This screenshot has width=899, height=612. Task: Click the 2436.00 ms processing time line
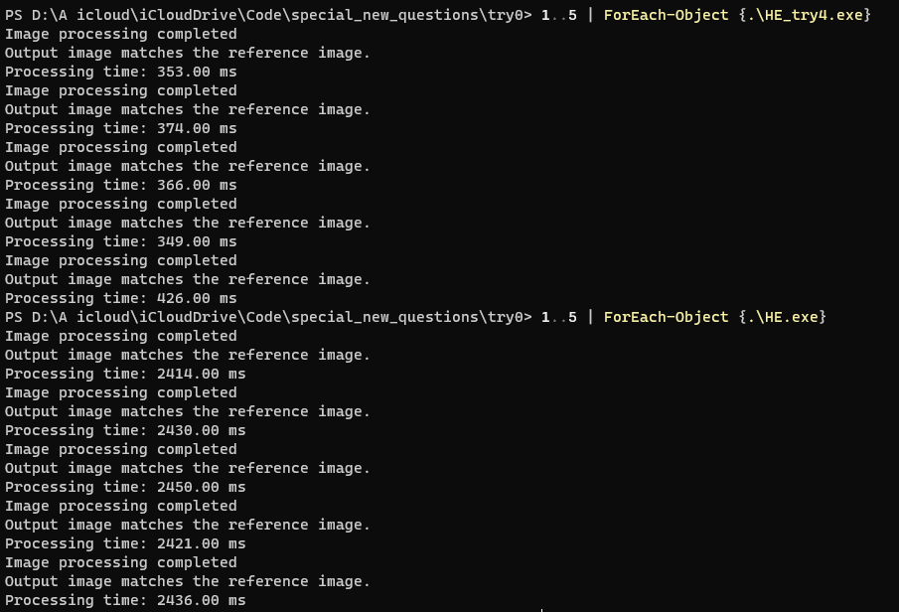(125, 600)
